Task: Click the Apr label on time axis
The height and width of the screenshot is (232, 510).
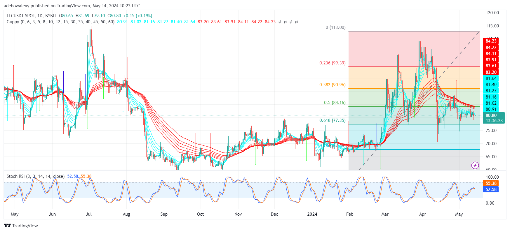Action: point(422,214)
